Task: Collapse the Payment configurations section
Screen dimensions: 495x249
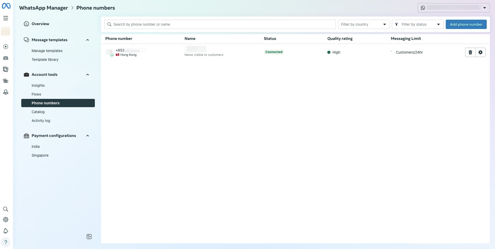Action: coord(88,136)
